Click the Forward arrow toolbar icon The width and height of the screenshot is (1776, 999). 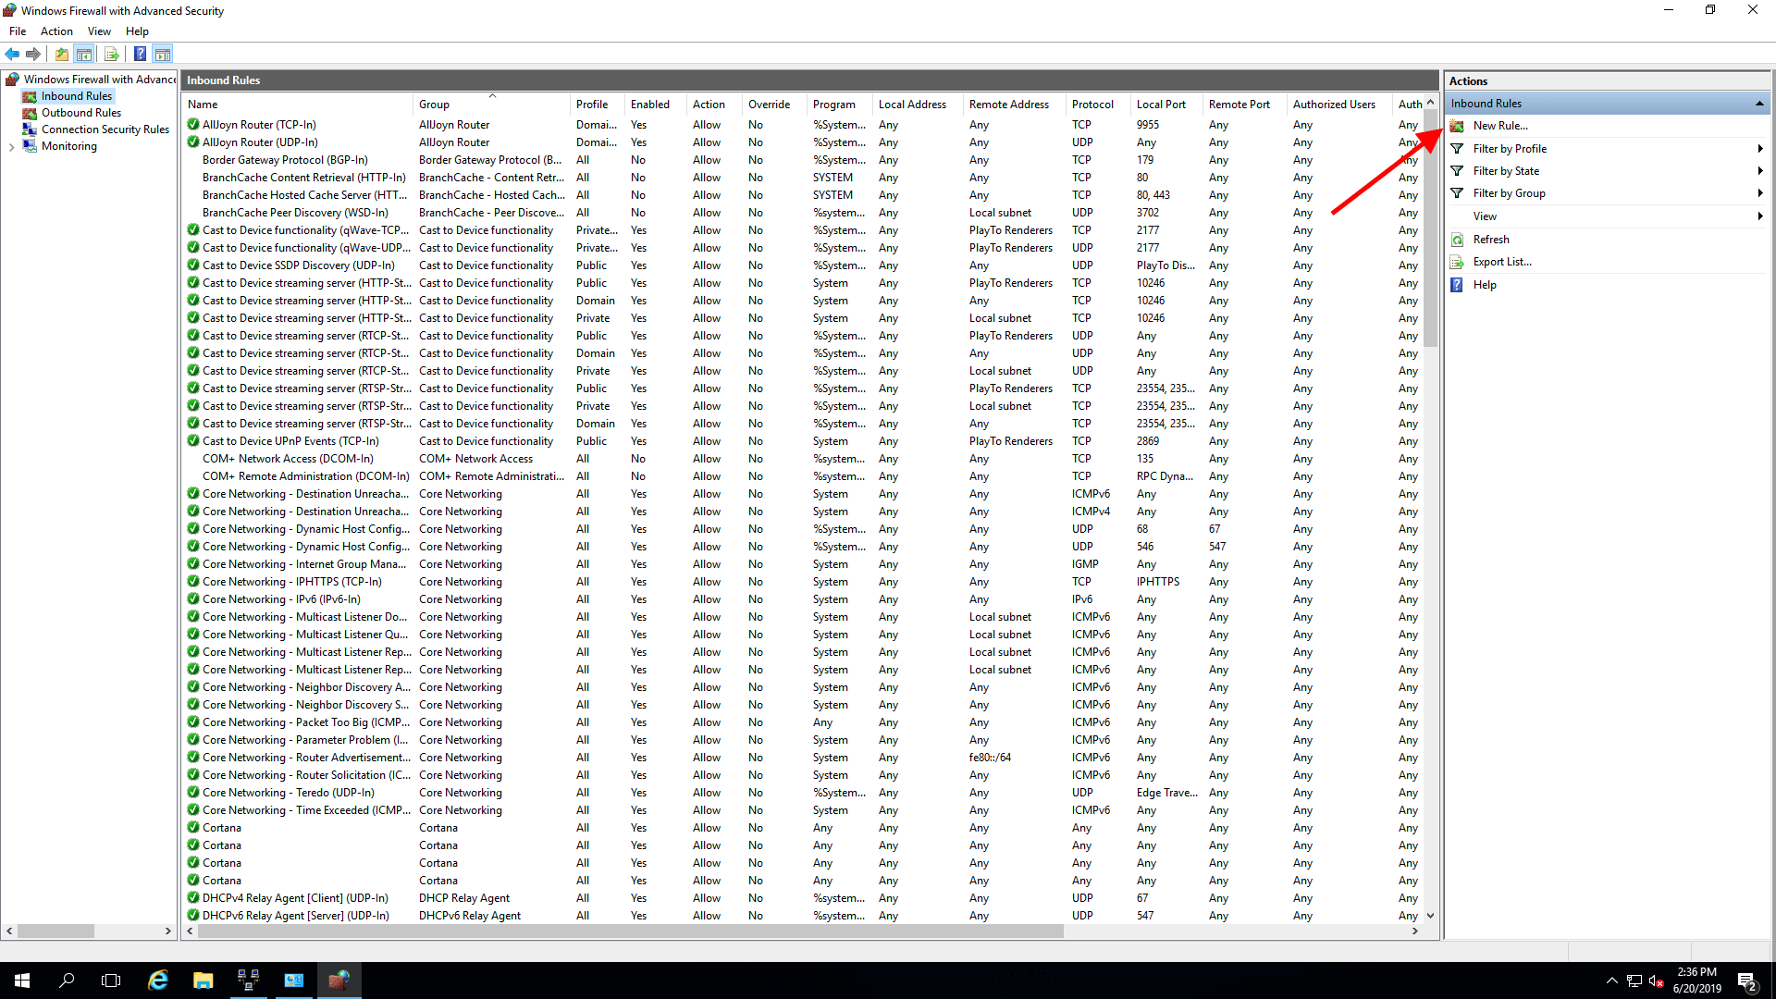click(33, 55)
